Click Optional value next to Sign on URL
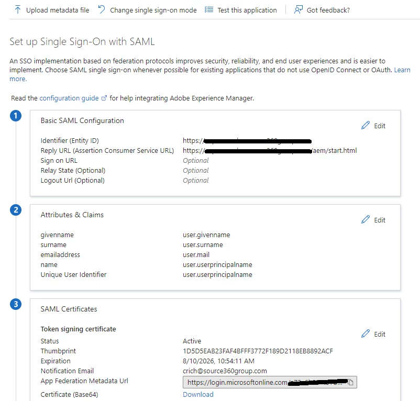This screenshot has height=401, width=420. pyautogui.click(x=195, y=160)
